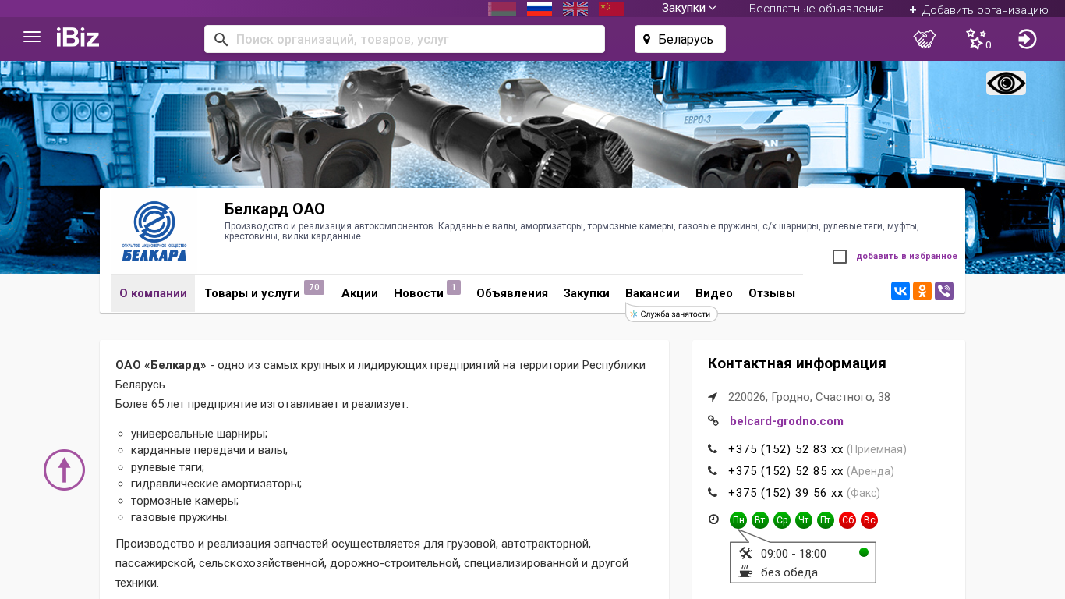Click Добавить организацию link
1065x599 pixels.
[978, 9]
